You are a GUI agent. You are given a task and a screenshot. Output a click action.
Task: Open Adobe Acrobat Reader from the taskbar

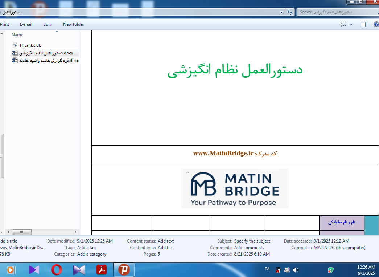tap(101, 270)
